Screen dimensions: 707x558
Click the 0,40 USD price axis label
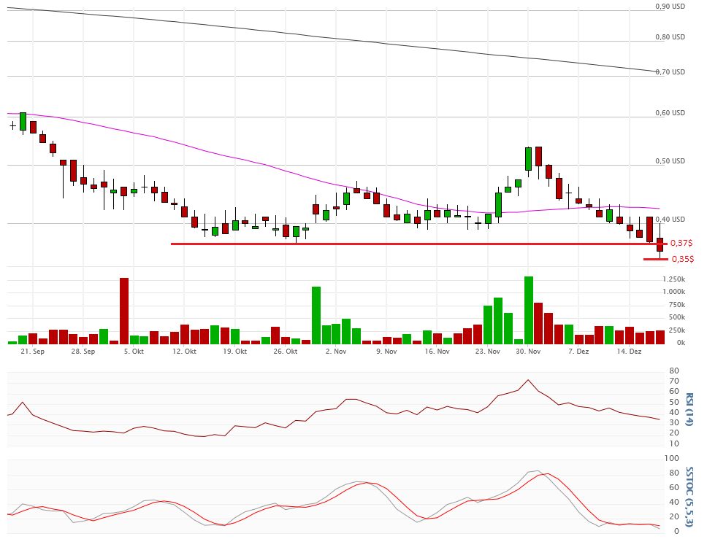[670, 220]
